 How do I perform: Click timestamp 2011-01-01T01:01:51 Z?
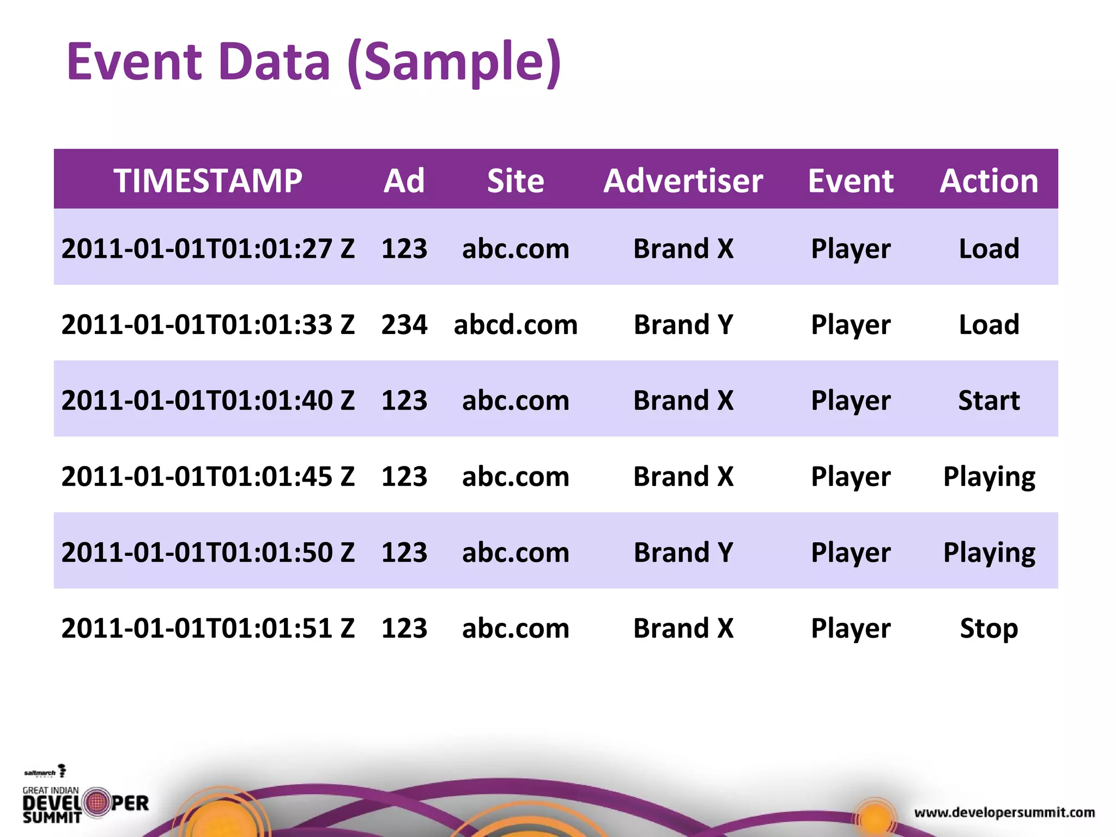point(208,628)
